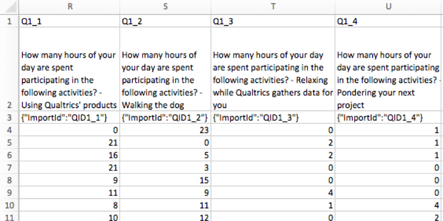The height and width of the screenshot is (221, 443).
Task: Click cell containing ImportId QID1_1
Action: click(x=69, y=118)
